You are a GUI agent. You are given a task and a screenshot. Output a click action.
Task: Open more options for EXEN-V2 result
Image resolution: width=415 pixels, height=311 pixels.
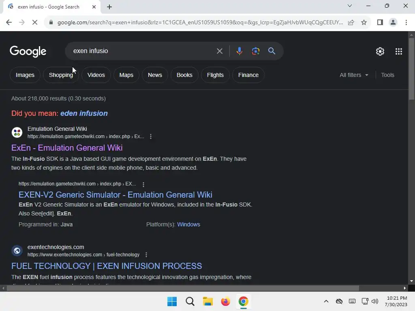coord(143,184)
